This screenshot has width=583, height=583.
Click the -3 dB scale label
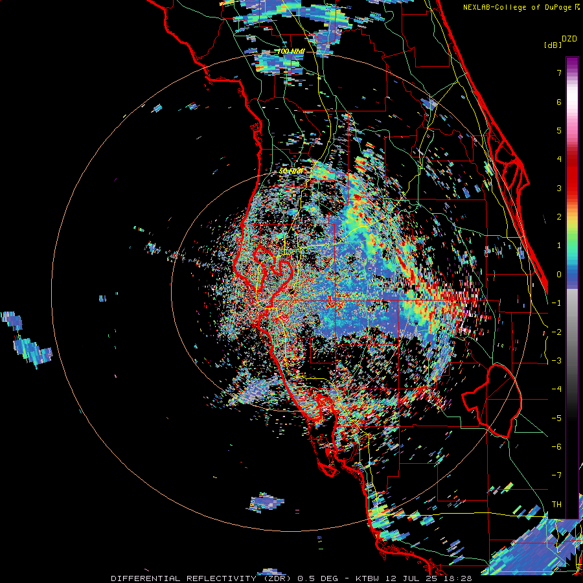tap(556, 360)
